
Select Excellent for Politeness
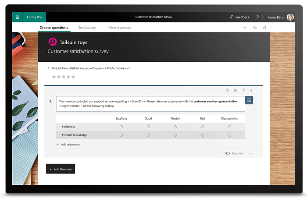pyautogui.click(x=121, y=127)
